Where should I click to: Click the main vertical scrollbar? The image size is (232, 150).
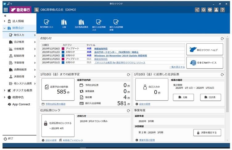pos(227,75)
